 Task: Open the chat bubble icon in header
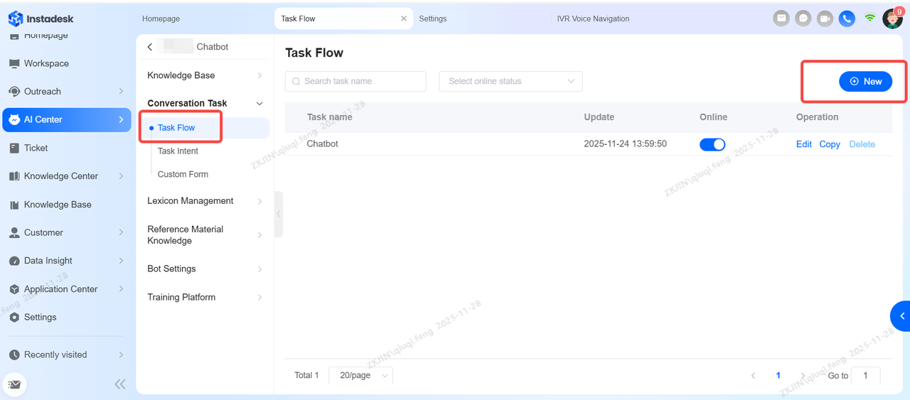point(803,18)
